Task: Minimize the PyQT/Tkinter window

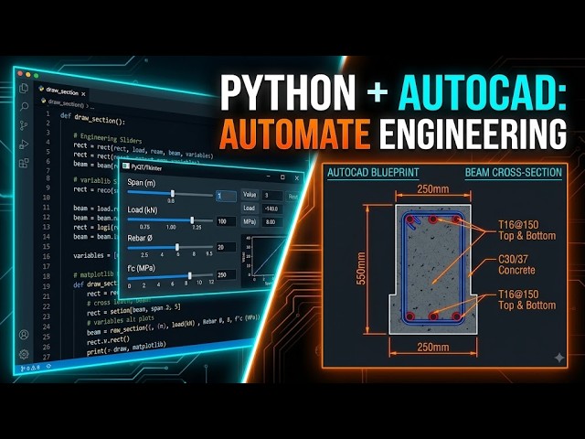Action: tap(268, 176)
